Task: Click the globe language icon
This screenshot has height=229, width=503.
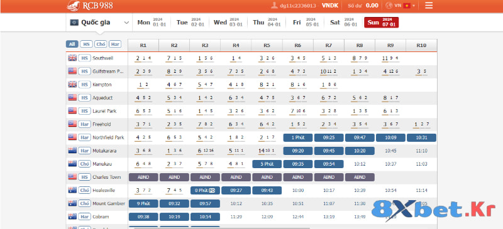Action: tap(389, 6)
